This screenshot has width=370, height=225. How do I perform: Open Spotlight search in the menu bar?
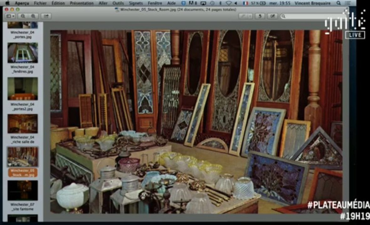(x=339, y=3)
